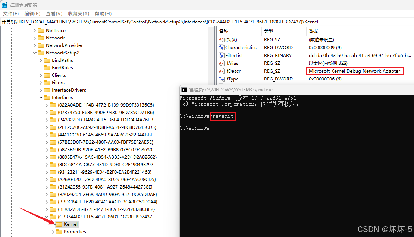Expand the NetworkProvider key
Image resolution: width=414 pixels, height=237 pixels.
point(35,45)
